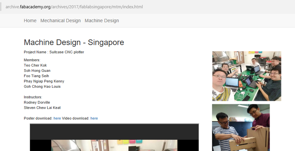This screenshot has height=151, width=295.
Task: Click member name 'Foo Tiang Seih'
Action: pyautogui.click(x=36, y=76)
